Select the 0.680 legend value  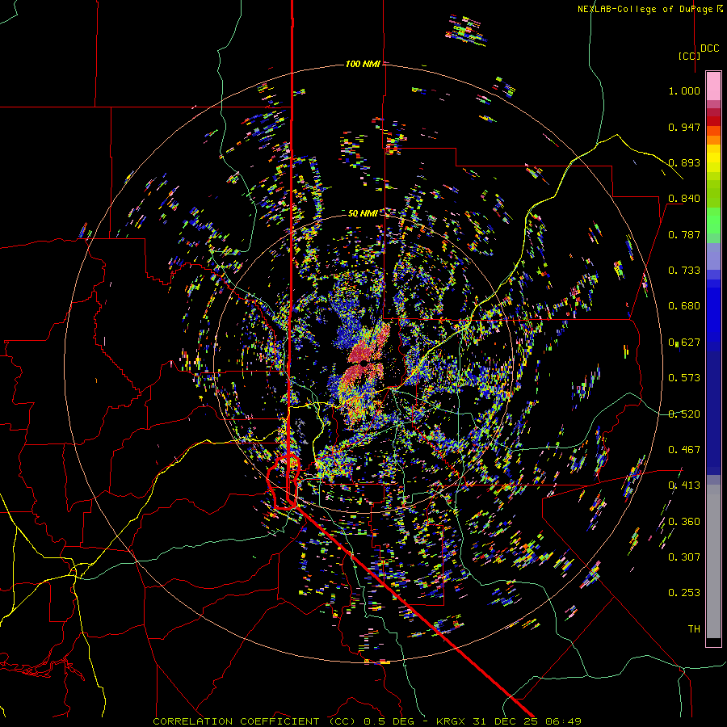tap(684, 306)
